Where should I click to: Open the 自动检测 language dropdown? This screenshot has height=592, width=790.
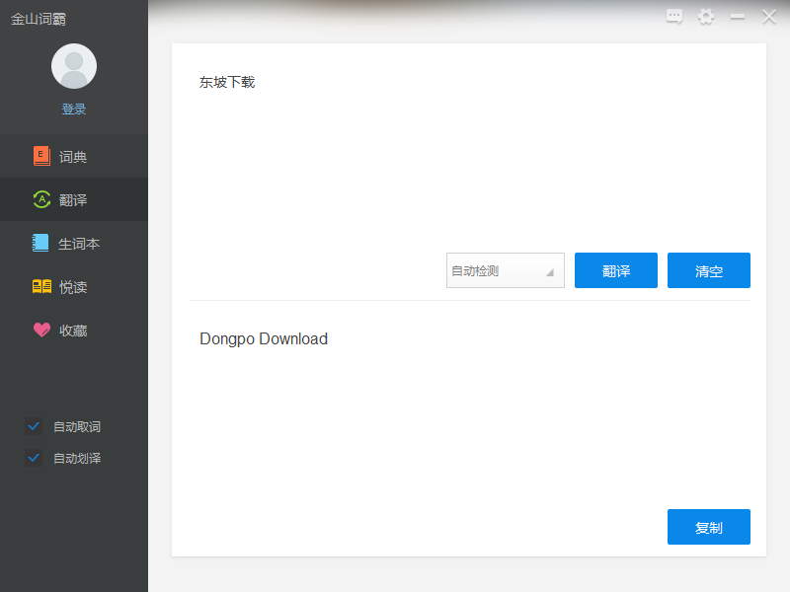506,270
